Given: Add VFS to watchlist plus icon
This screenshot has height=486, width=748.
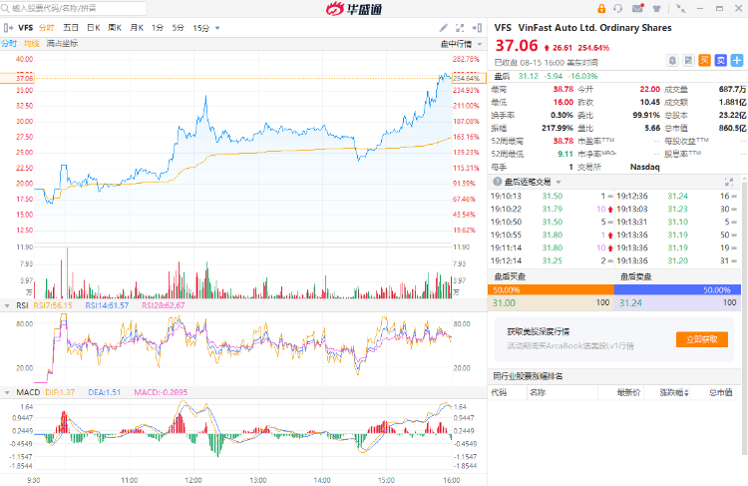Looking at the screenshot, I should coord(737,60).
